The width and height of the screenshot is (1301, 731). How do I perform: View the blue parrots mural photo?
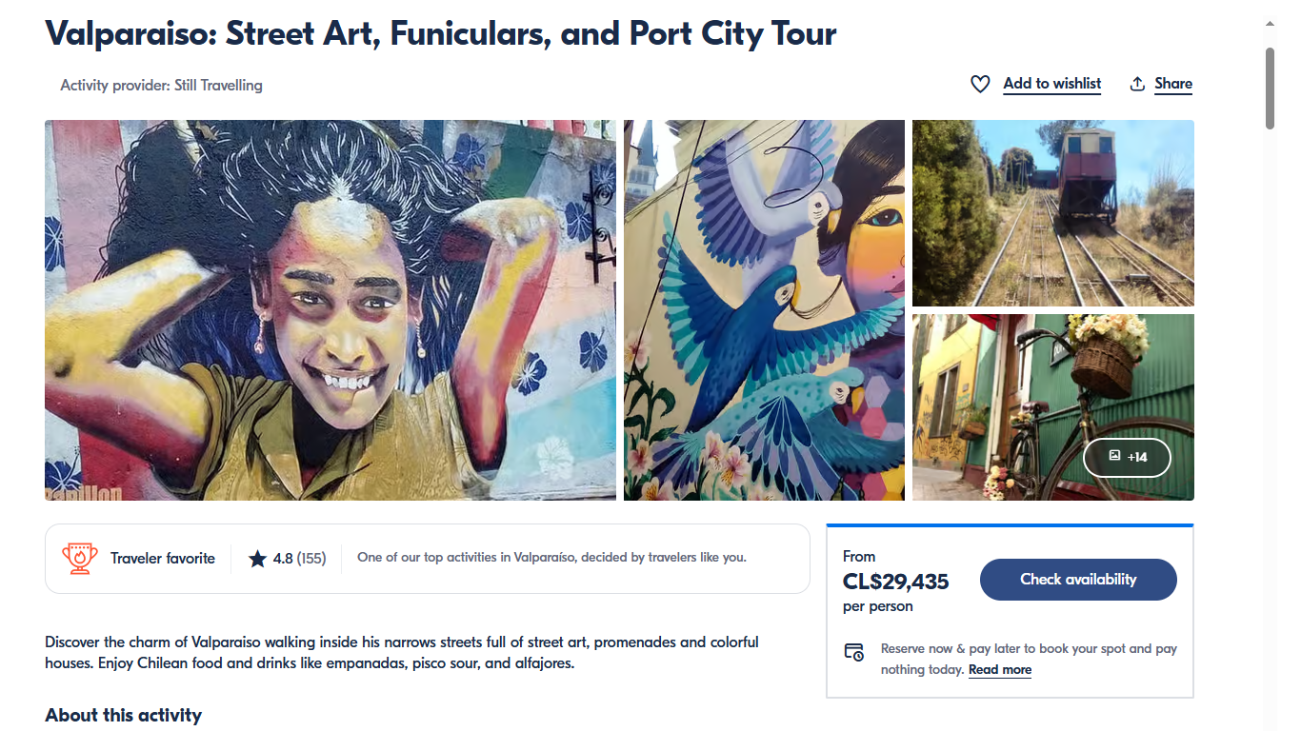tap(764, 310)
